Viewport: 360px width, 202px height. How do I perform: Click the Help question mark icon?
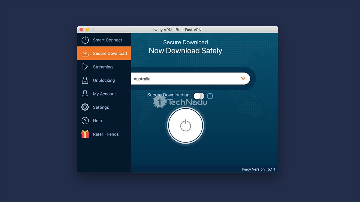[x=85, y=121]
